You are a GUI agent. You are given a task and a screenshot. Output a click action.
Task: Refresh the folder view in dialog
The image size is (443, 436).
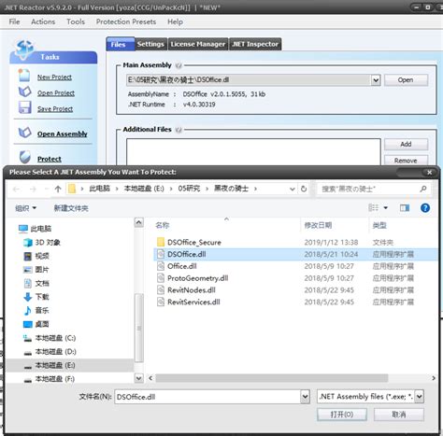(304, 189)
